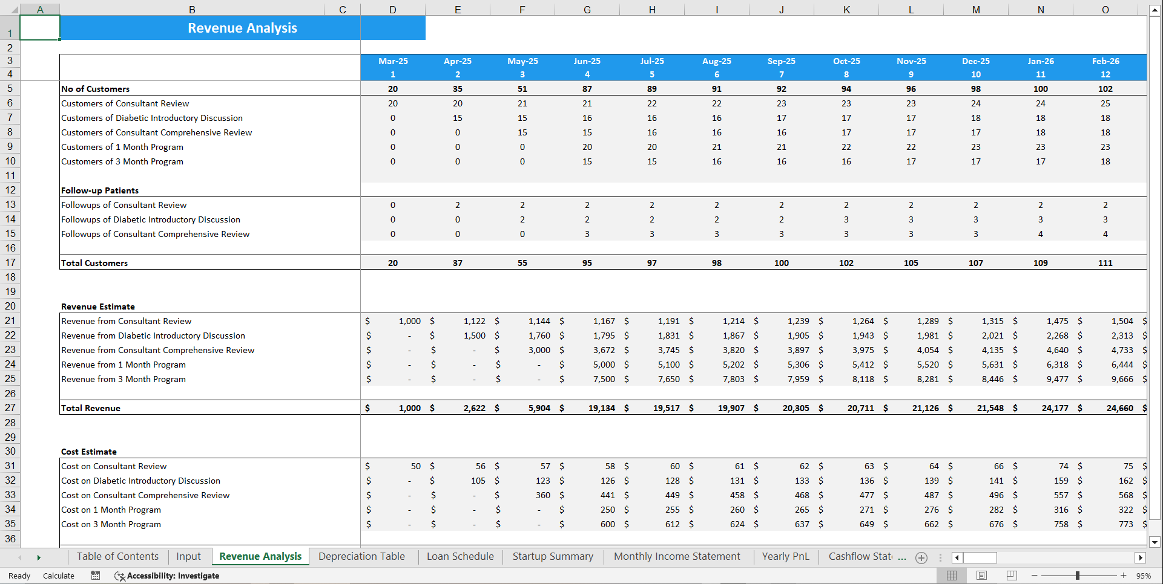Image resolution: width=1163 pixels, height=584 pixels.
Task: Switch to the Yearly PnL sheet
Action: [785, 556]
